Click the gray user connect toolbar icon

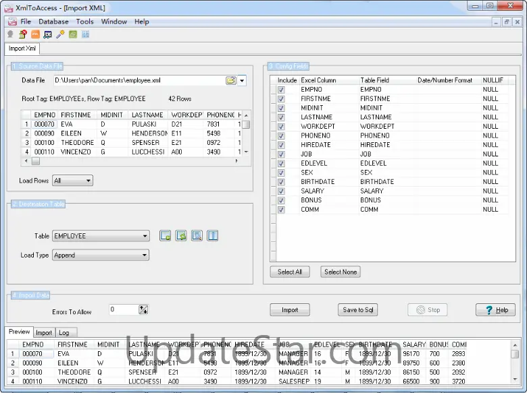[10, 34]
